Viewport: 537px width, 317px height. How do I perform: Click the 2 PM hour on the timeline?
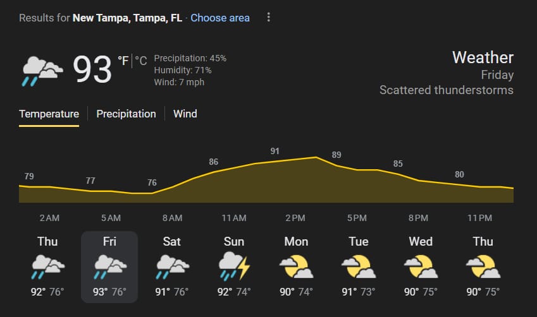(x=295, y=218)
